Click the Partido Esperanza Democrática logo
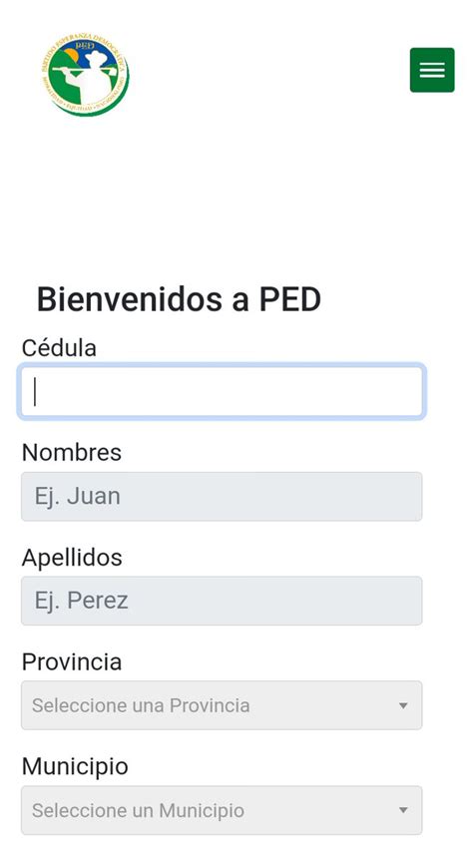This screenshot has height=850, width=473. [x=85, y=74]
